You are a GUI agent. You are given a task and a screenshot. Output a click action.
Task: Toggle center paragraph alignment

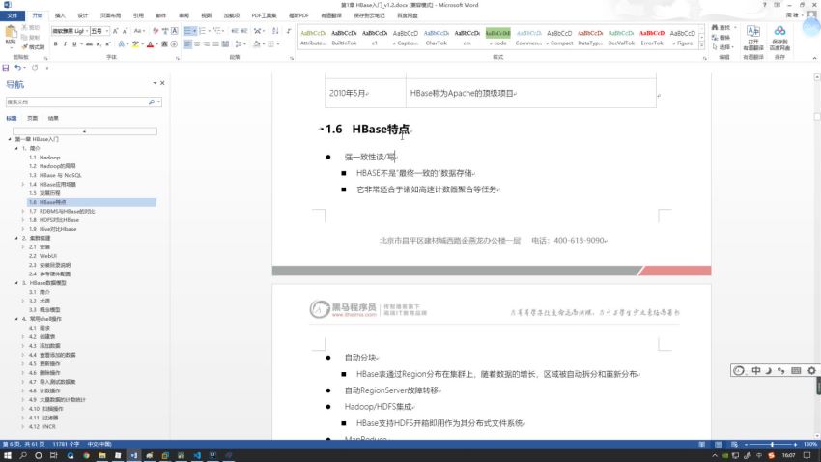point(199,43)
